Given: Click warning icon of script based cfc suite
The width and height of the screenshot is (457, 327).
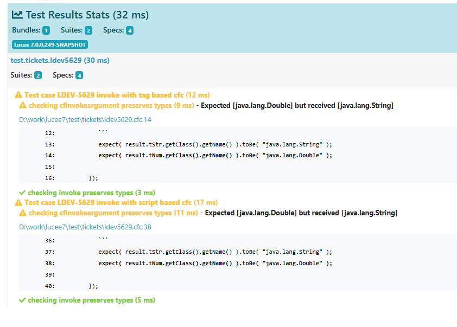Looking at the screenshot, I should coord(18,202).
